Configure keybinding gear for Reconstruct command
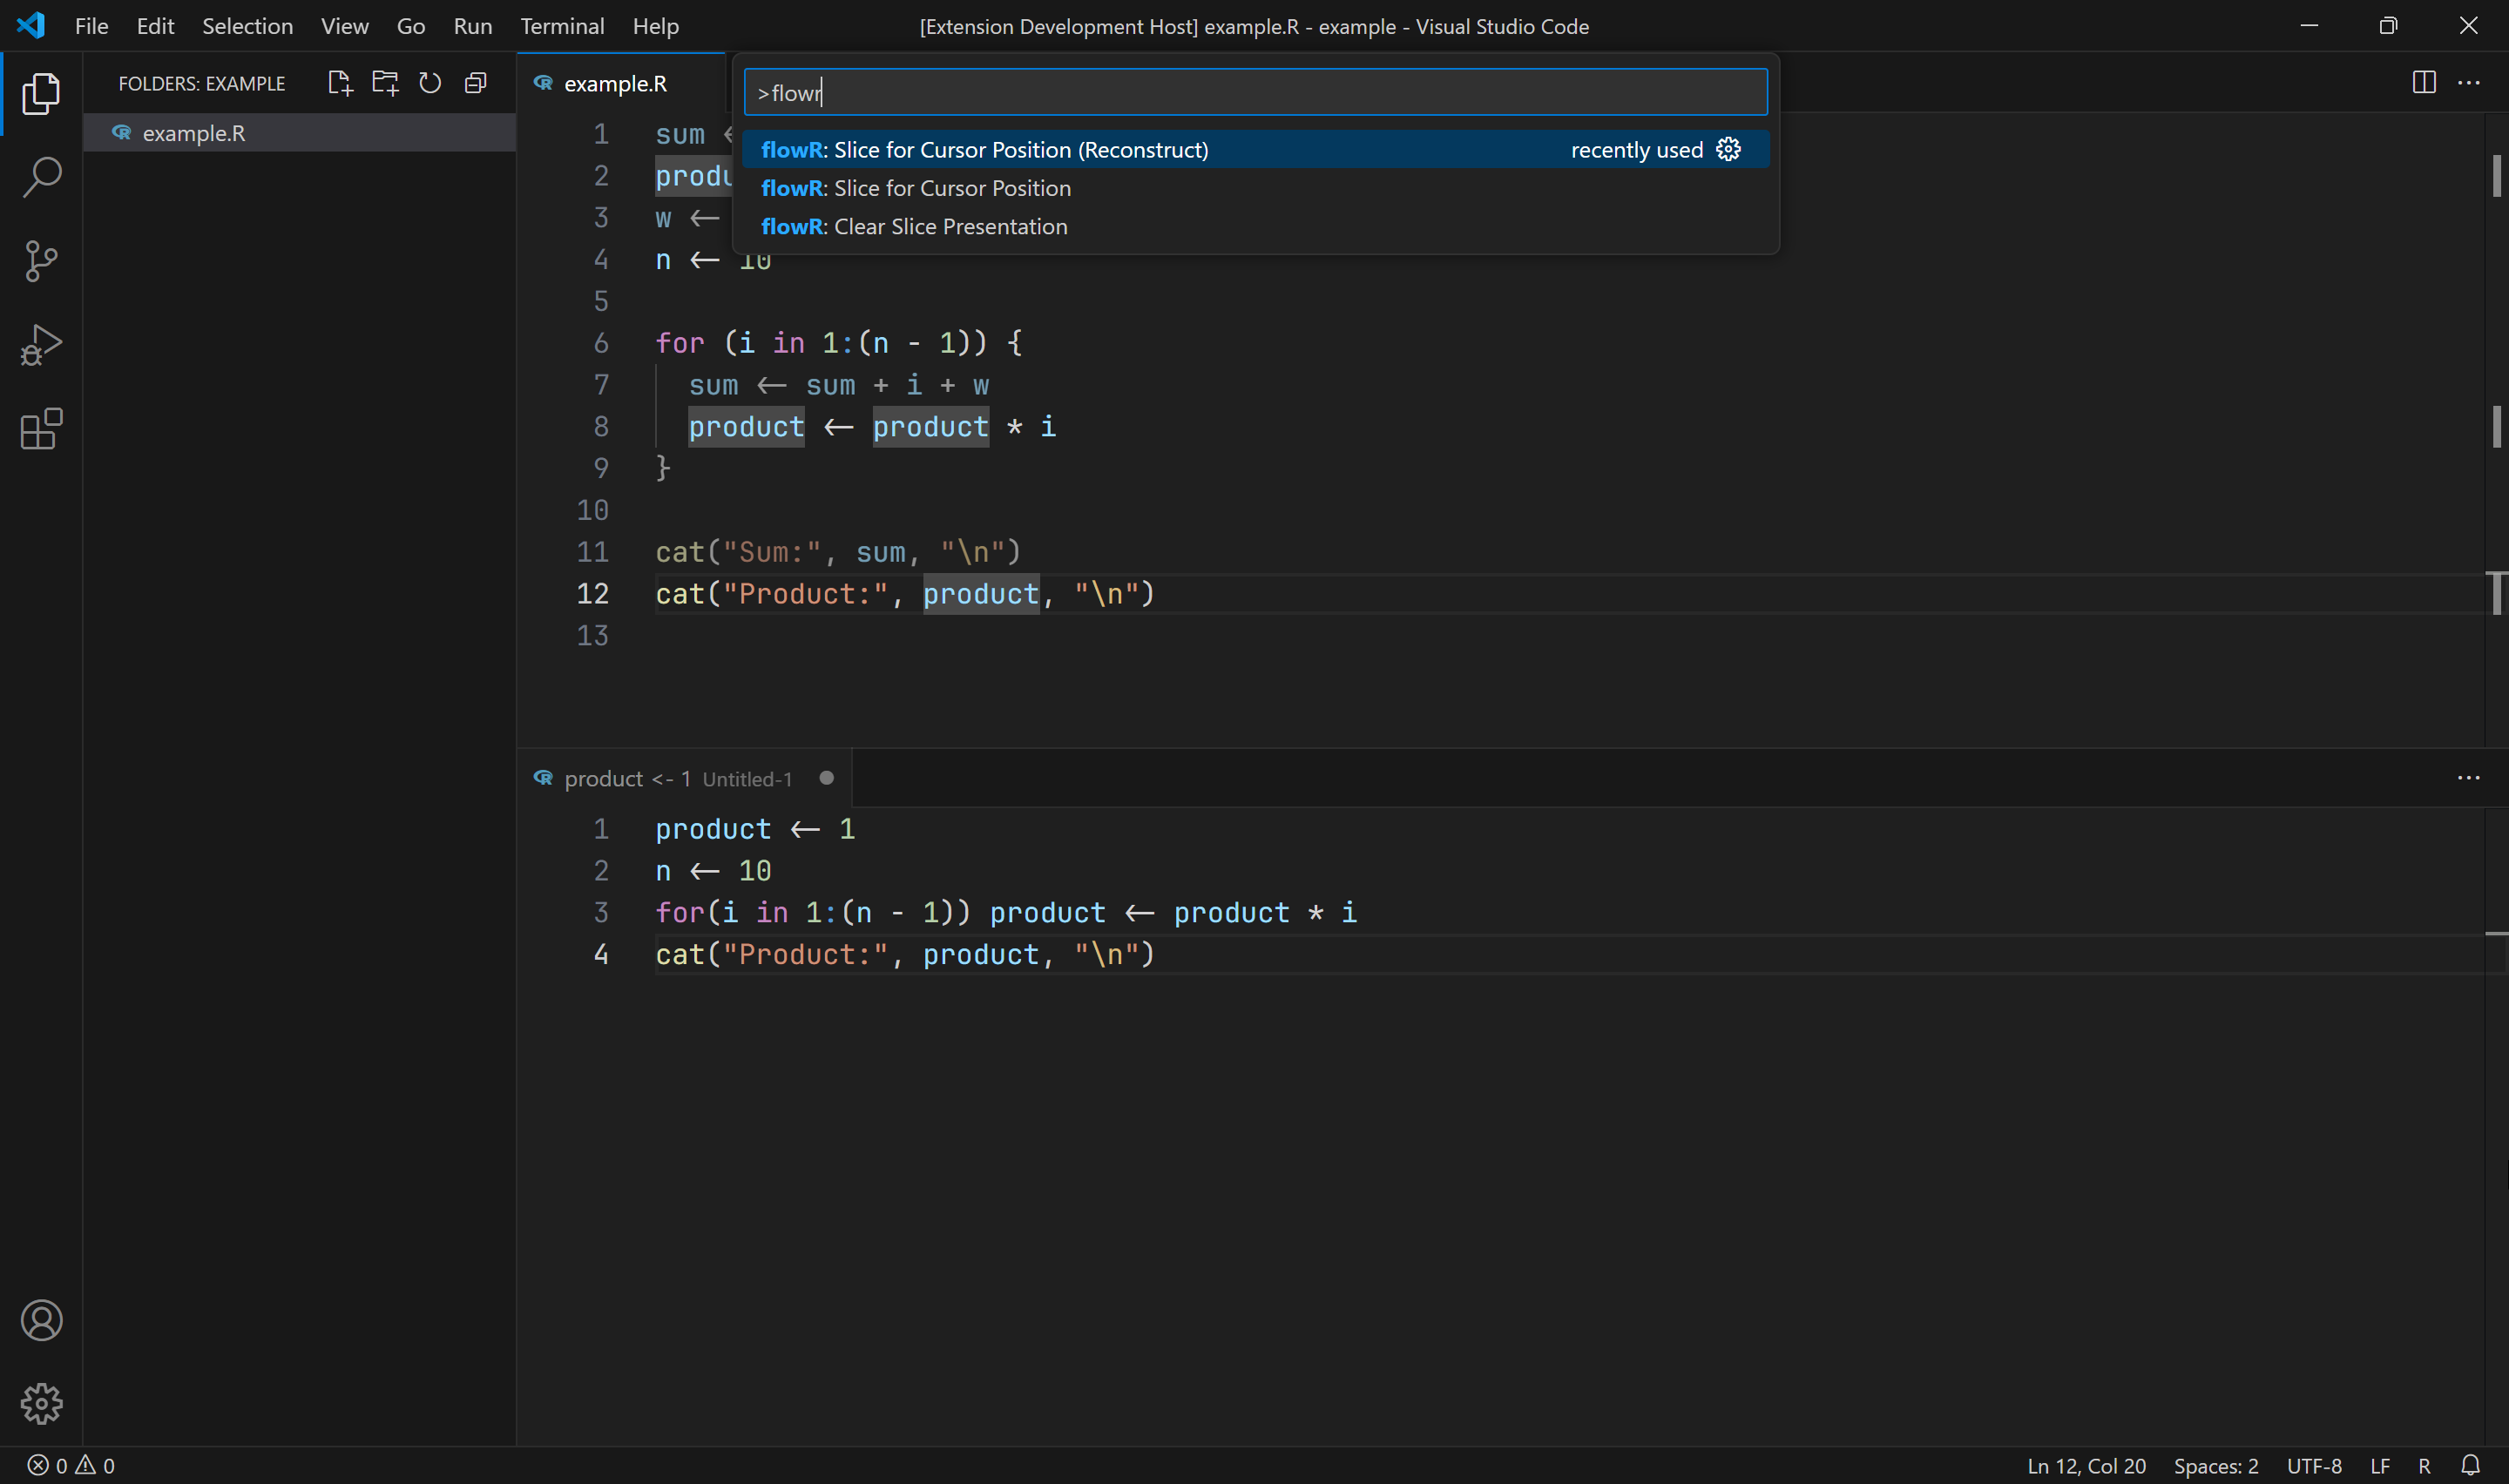The width and height of the screenshot is (2509, 1484). [1728, 150]
